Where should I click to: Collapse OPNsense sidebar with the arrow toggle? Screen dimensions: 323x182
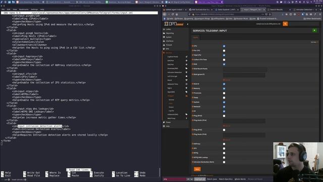pyautogui.click(x=187, y=24)
